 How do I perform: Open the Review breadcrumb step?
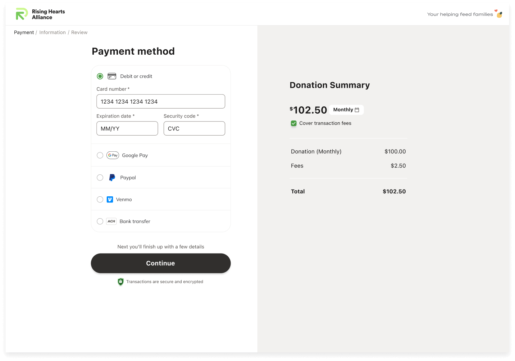[x=79, y=32]
